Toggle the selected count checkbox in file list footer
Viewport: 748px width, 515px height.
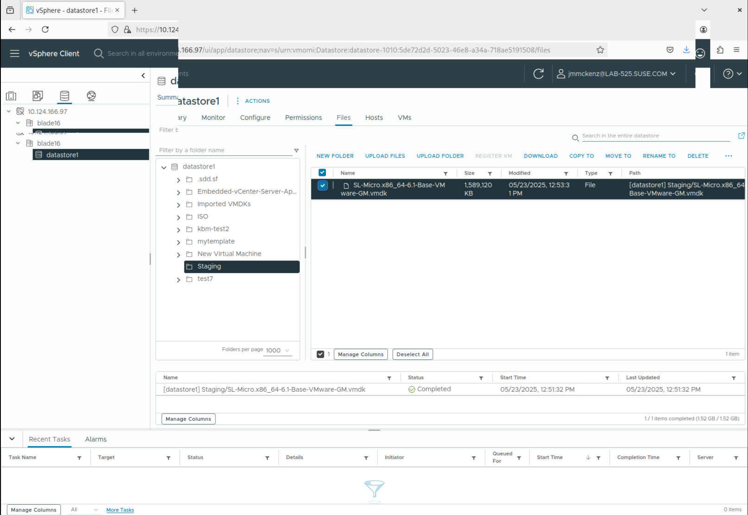[x=320, y=354]
